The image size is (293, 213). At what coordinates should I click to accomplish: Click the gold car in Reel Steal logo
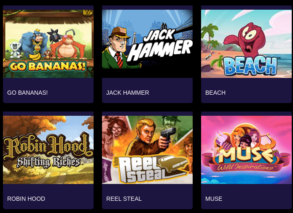point(173,163)
